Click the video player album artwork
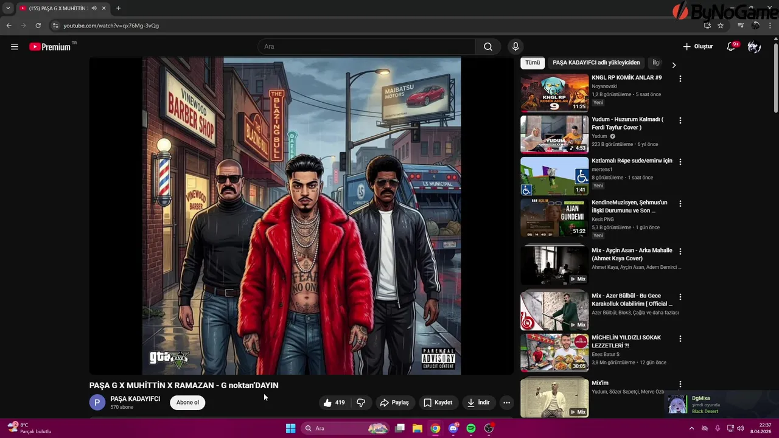The image size is (779, 438). (302, 216)
